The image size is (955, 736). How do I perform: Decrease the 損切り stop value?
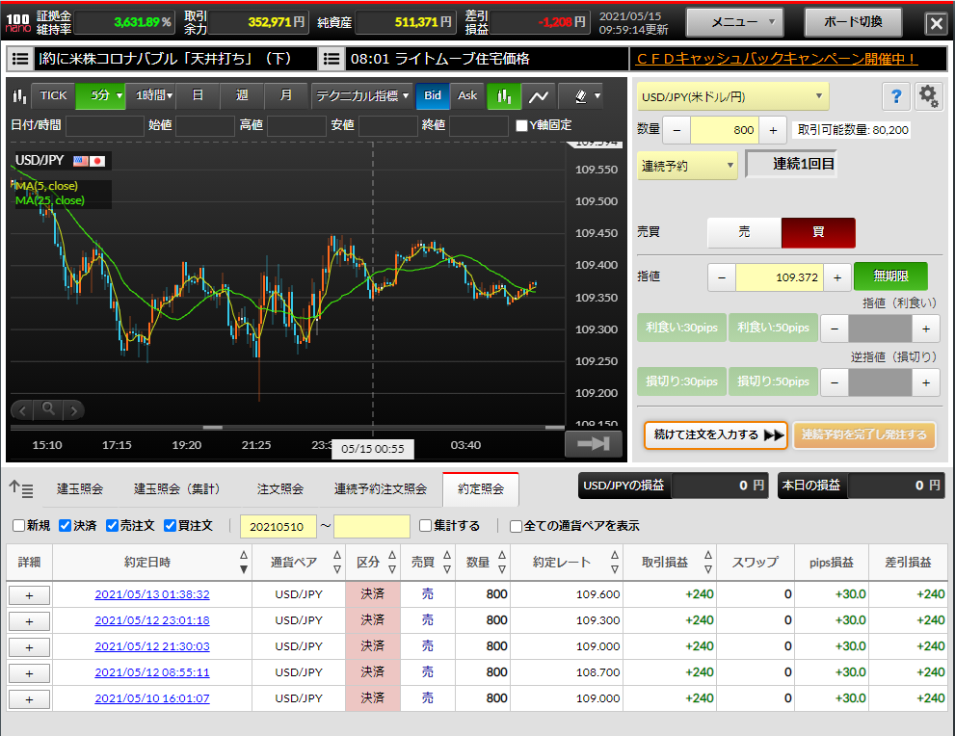[x=835, y=382]
